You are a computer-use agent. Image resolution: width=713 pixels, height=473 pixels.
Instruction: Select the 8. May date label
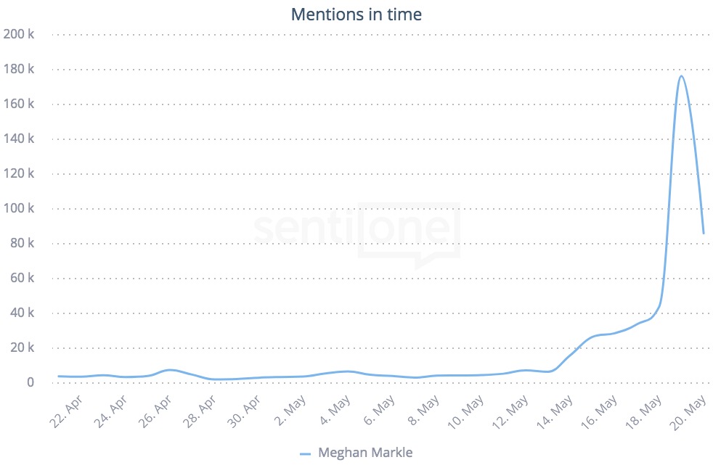click(423, 412)
